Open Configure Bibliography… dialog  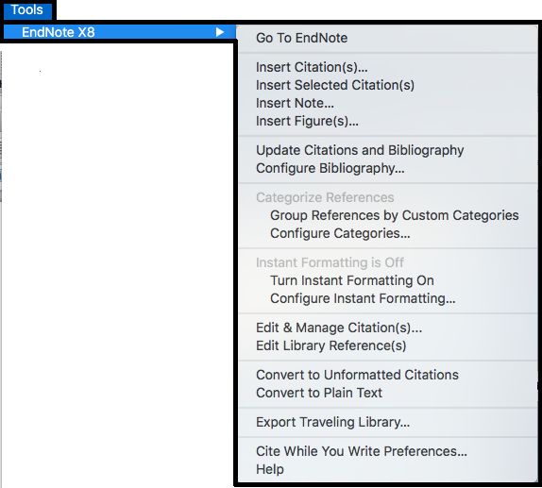(387, 168)
